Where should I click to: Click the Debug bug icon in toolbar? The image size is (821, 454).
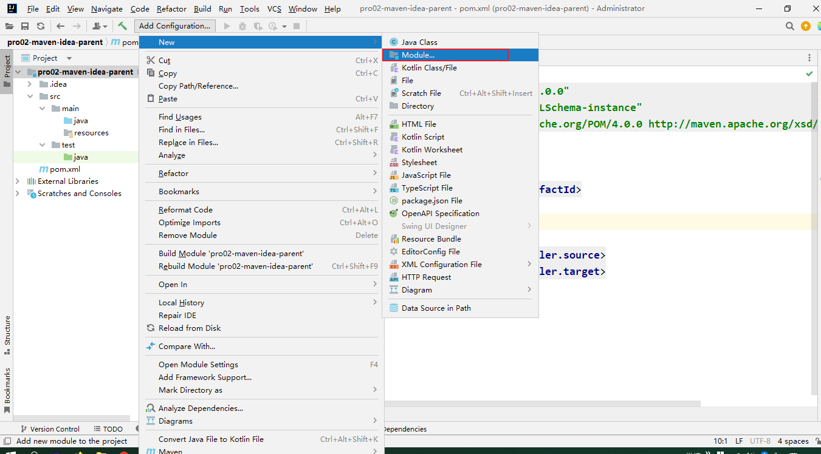(242, 26)
